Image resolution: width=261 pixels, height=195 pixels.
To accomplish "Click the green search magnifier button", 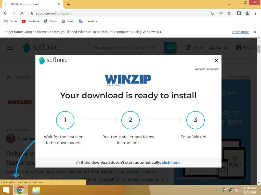I will [x=171, y=48].
